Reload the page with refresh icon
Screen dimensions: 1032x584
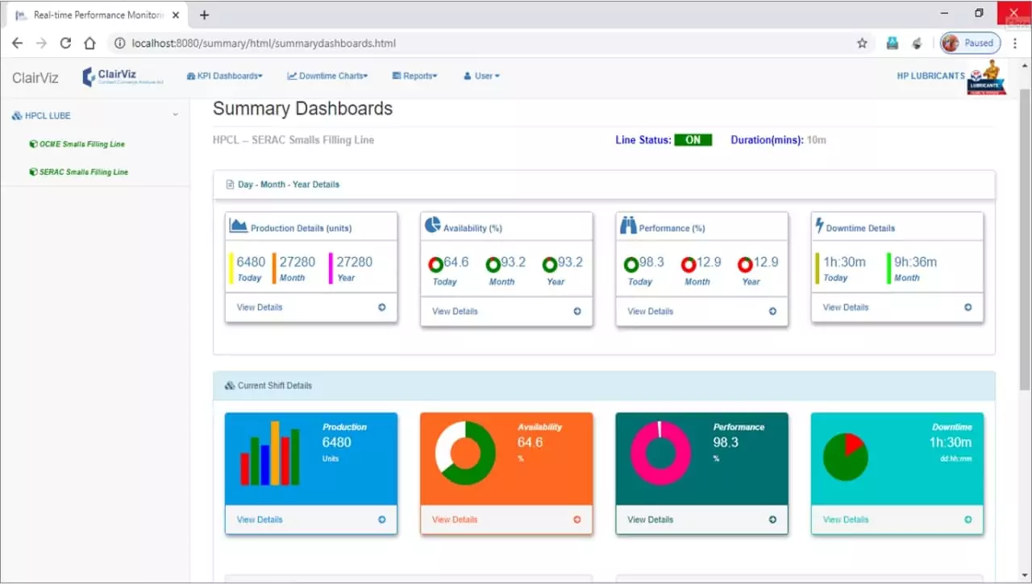66,43
